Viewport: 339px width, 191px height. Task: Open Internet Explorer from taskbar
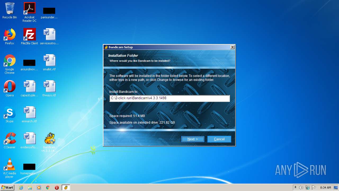(x=21, y=188)
